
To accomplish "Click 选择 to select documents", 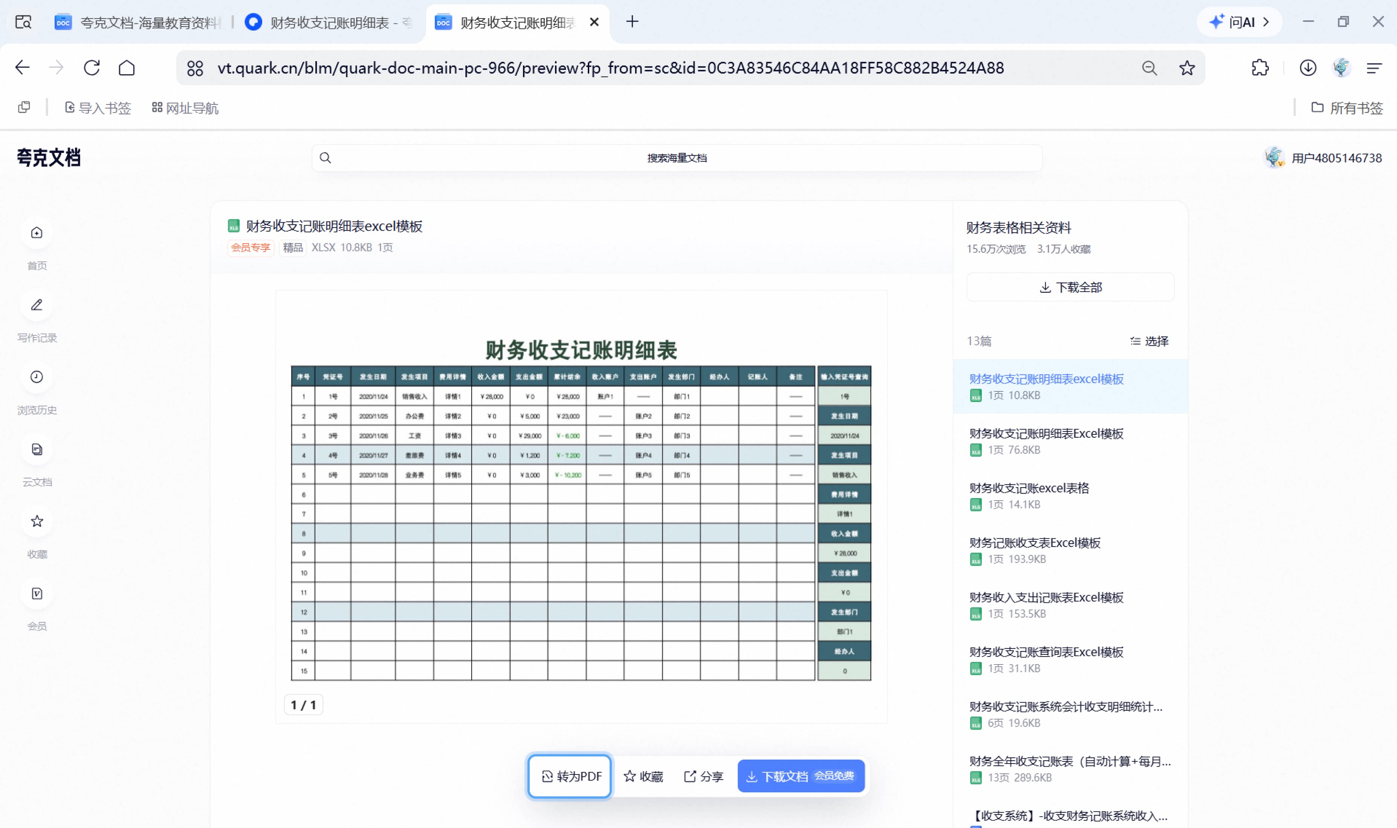I will coord(1149,341).
